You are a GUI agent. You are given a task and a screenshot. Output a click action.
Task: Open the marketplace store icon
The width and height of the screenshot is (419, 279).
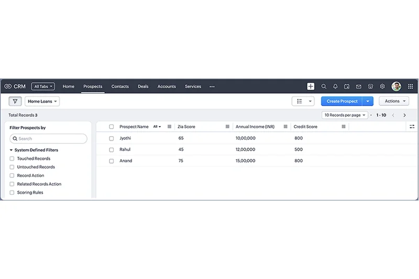(x=370, y=86)
